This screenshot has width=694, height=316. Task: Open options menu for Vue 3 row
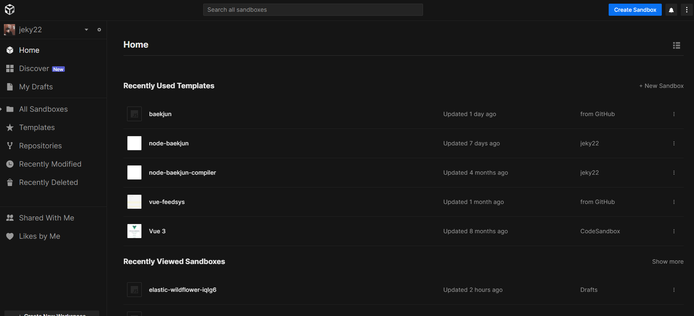click(x=674, y=231)
